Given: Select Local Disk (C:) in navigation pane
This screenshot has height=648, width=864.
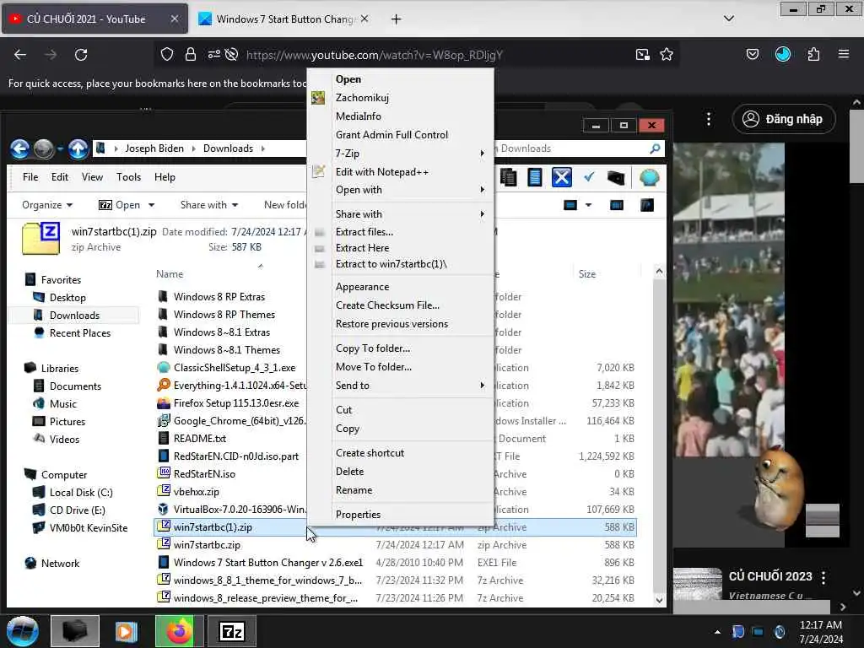Looking at the screenshot, I should coord(81,493).
